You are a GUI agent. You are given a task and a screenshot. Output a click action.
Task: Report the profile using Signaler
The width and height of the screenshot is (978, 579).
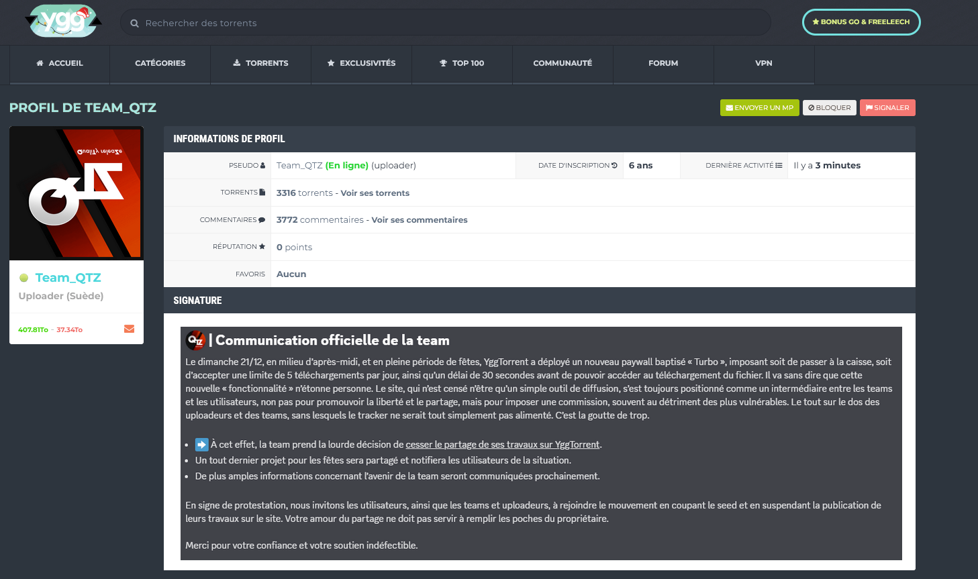click(x=887, y=107)
